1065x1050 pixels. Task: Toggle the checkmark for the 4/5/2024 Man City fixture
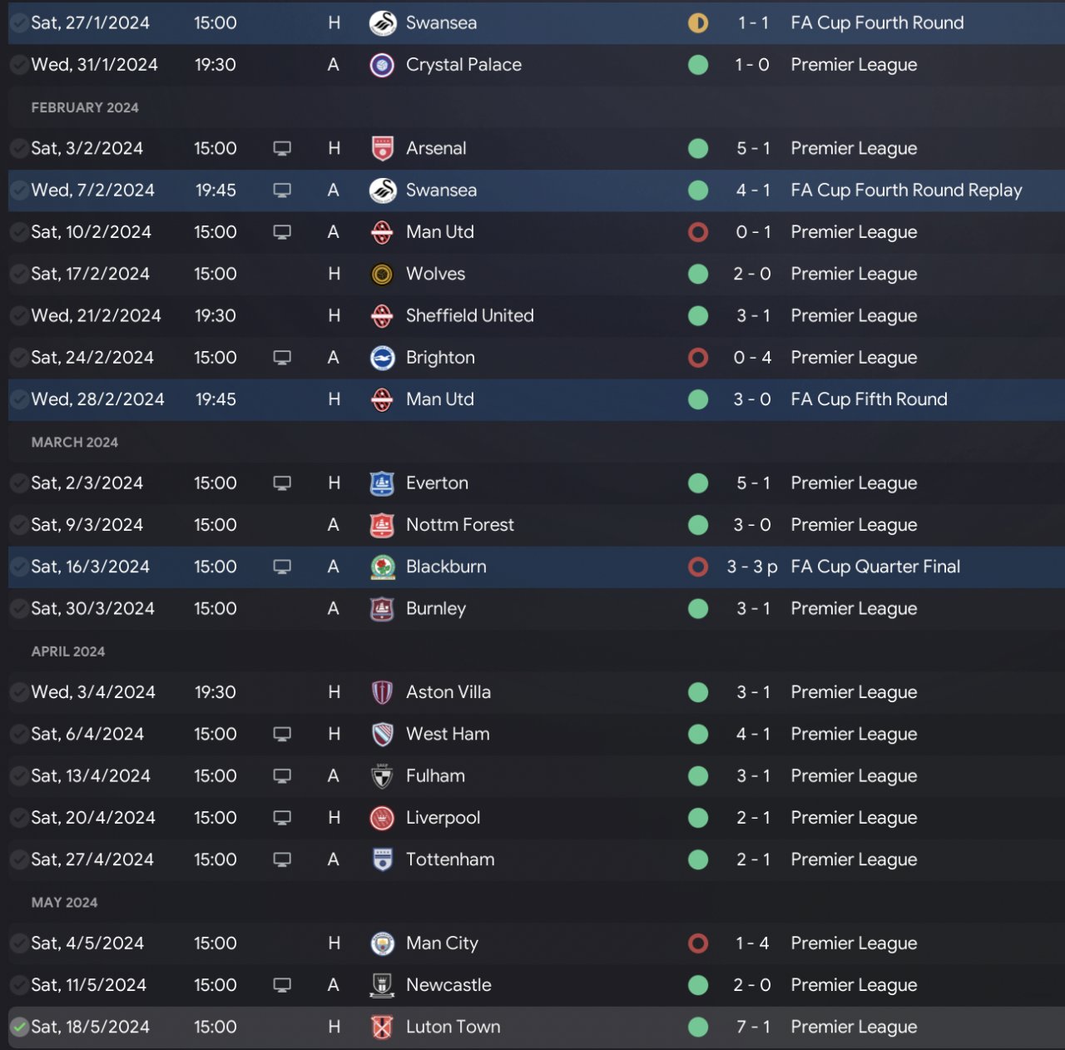point(19,944)
